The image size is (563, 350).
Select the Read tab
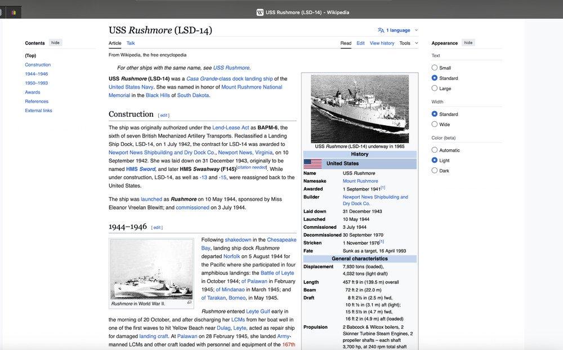point(346,42)
